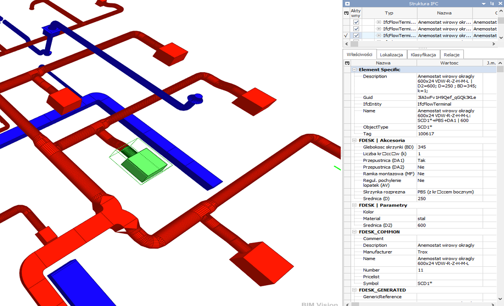Collapse the FDESK | Akcesoria group

point(354,141)
